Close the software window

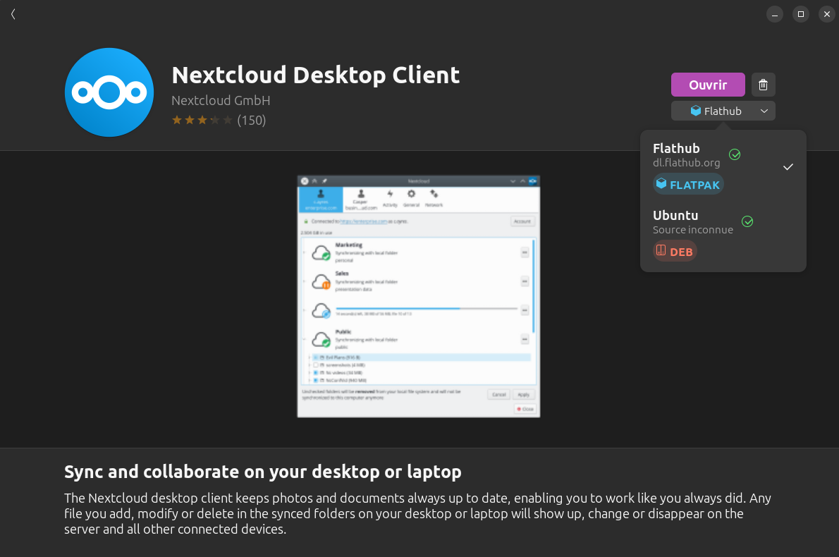[x=827, y=14]
